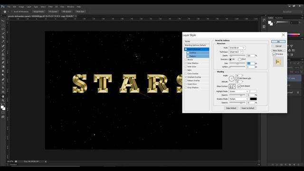Screen dimensions: 304x171
Task: Toggle the Anti-aliased checkbox
Action: pyautogui.click(x=239, y=86)
